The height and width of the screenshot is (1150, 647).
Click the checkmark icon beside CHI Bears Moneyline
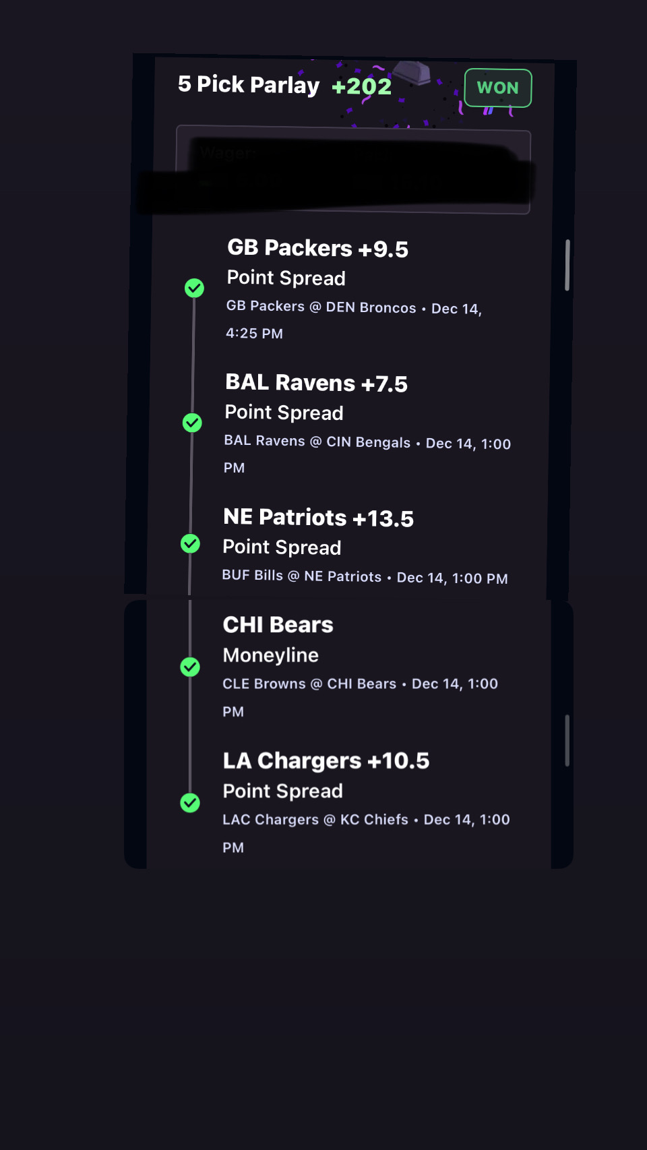pyautogui.click(x=190, y=667)
